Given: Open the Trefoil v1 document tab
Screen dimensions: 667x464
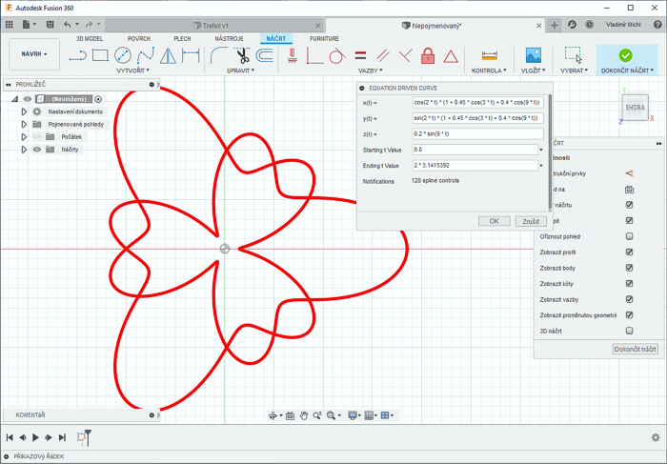Looking at the screenshot, I should pos(215,25).
